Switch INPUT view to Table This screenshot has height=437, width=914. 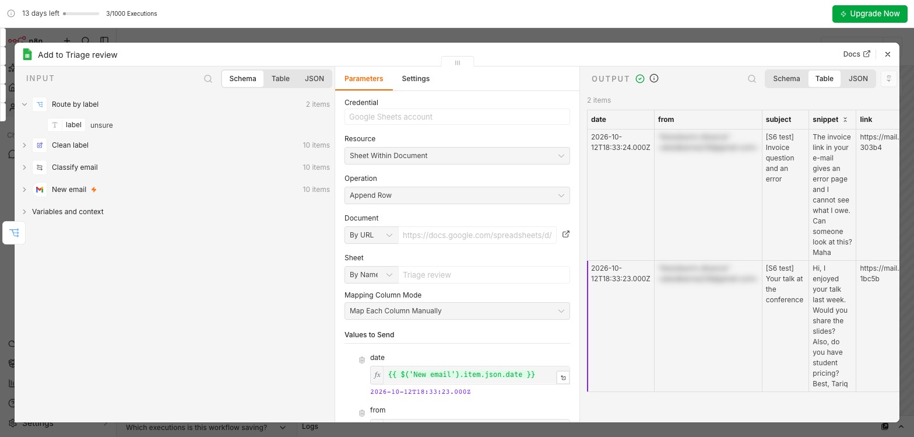point(280,79)
